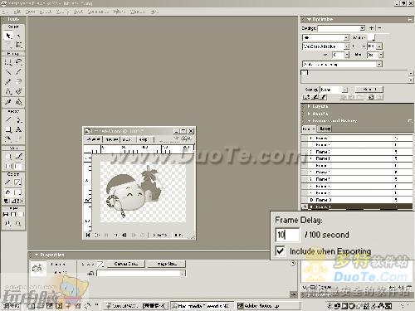Select the Paint Bucket tool

tap(18, 102)
